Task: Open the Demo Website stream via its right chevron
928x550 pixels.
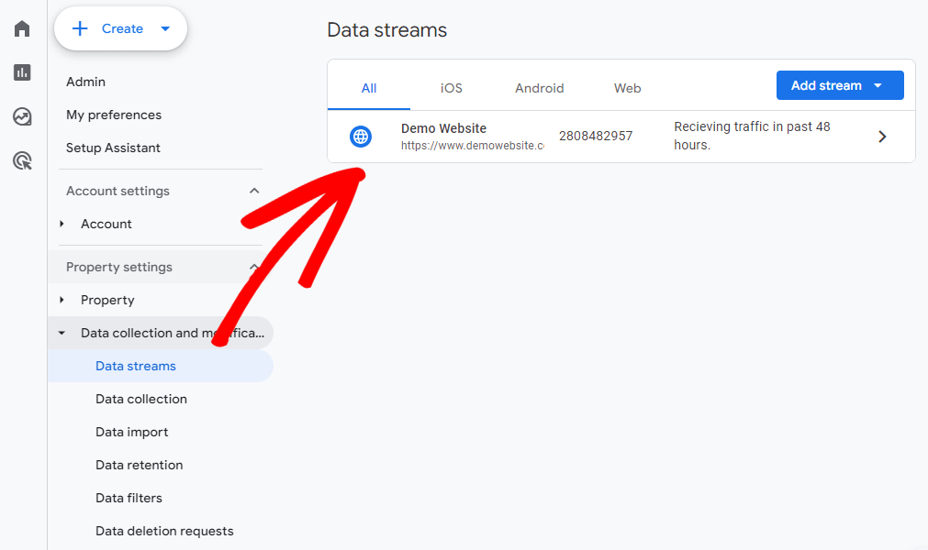Action: (x=882, y=136)
